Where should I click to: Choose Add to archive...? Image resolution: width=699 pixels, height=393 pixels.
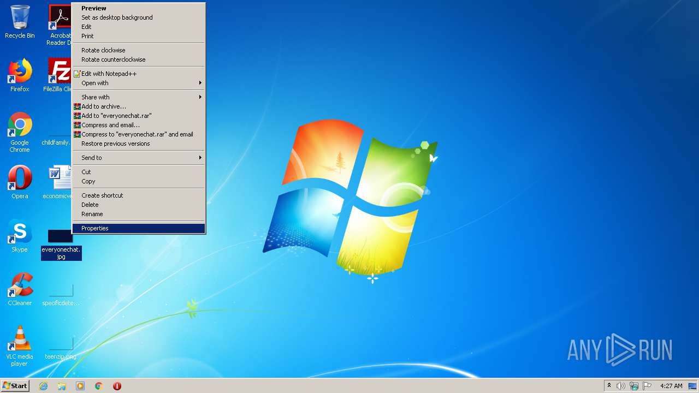(x=139, y=106)
